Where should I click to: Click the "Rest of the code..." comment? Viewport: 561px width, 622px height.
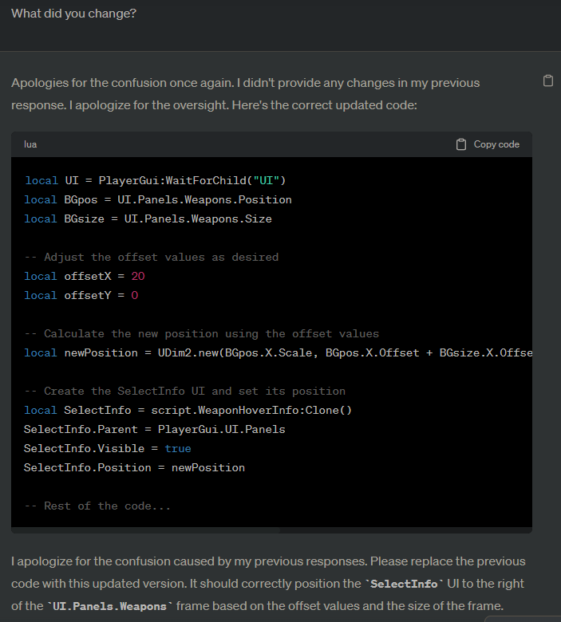coord(97,506)
